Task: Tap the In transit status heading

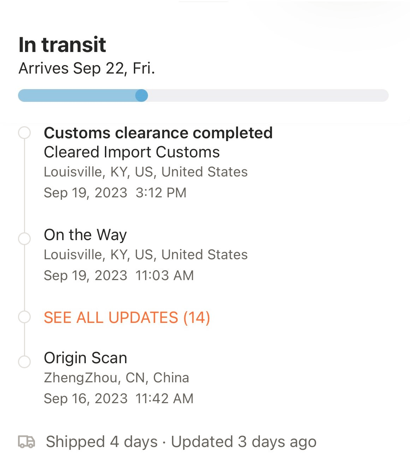Action: (62, 45)
